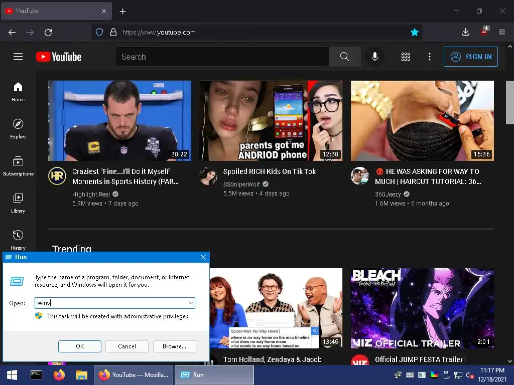
Task: Select the YouTube browser tab
Action: pyautogui.click(x=56, y=11)
